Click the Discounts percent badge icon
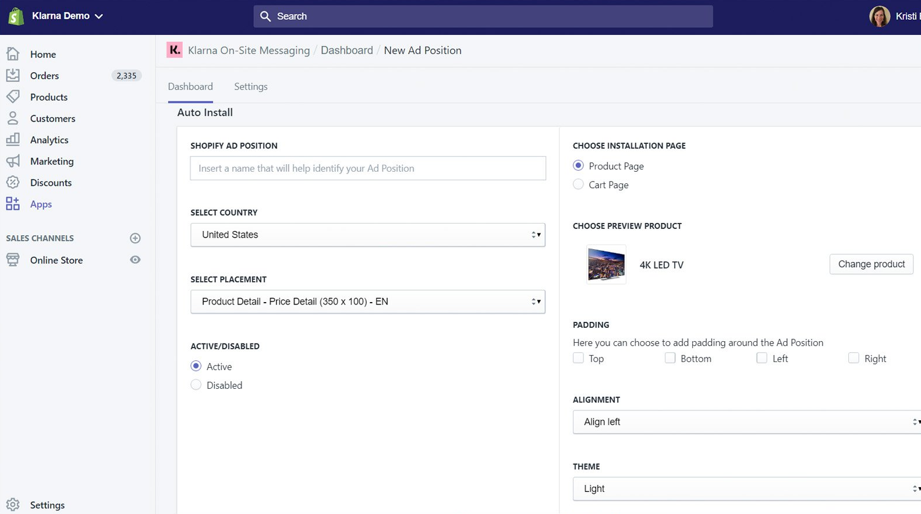Image resolution: width=921 pixels, height=514 pixels. pos(13,182)
